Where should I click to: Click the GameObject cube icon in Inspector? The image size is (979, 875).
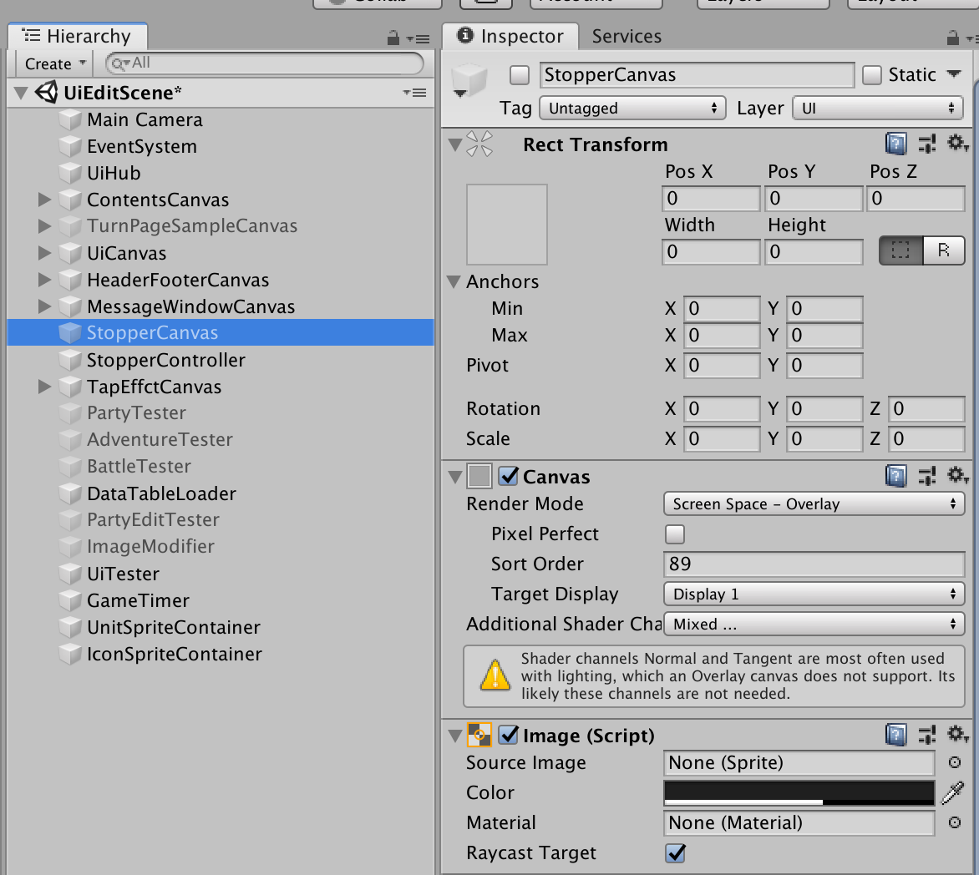(x=469, y=80)
